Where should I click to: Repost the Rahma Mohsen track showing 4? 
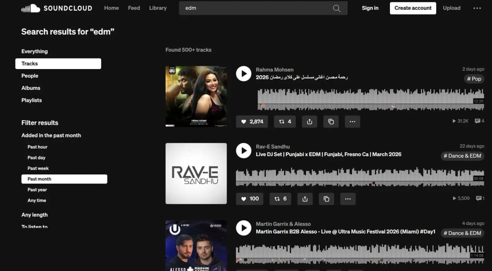tap(285, 121)
